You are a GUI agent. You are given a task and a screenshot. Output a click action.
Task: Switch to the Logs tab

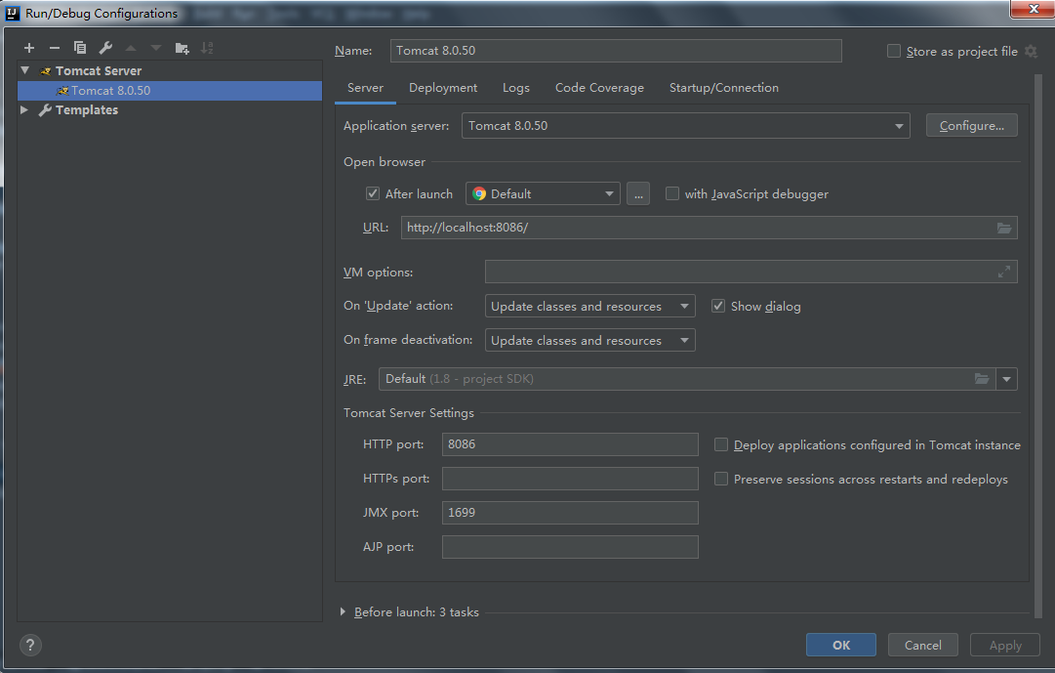(x=516, y=88)
